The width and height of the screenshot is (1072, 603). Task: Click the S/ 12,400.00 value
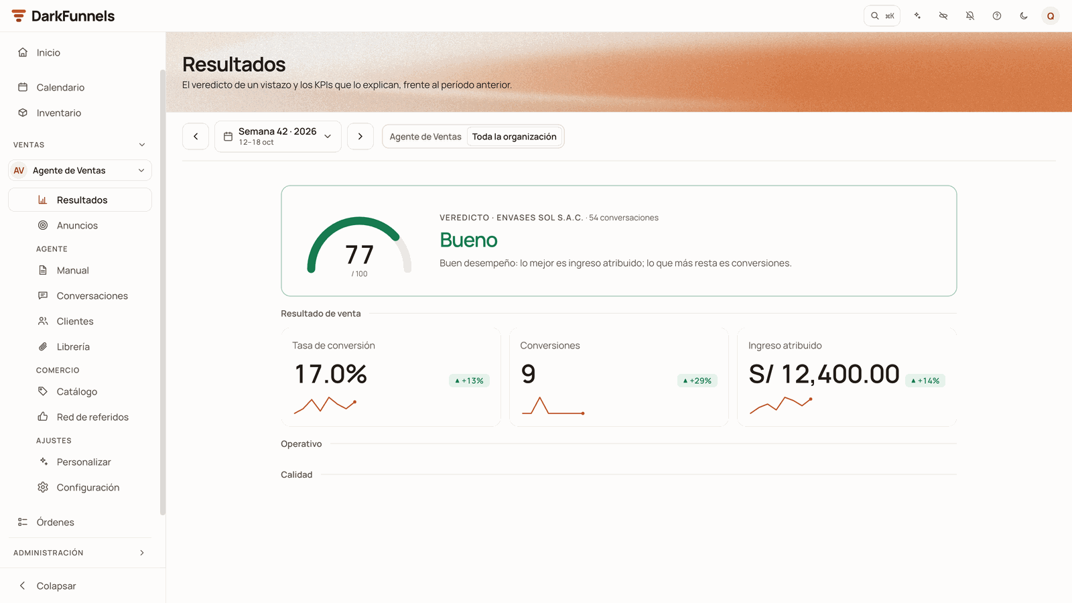824,374
